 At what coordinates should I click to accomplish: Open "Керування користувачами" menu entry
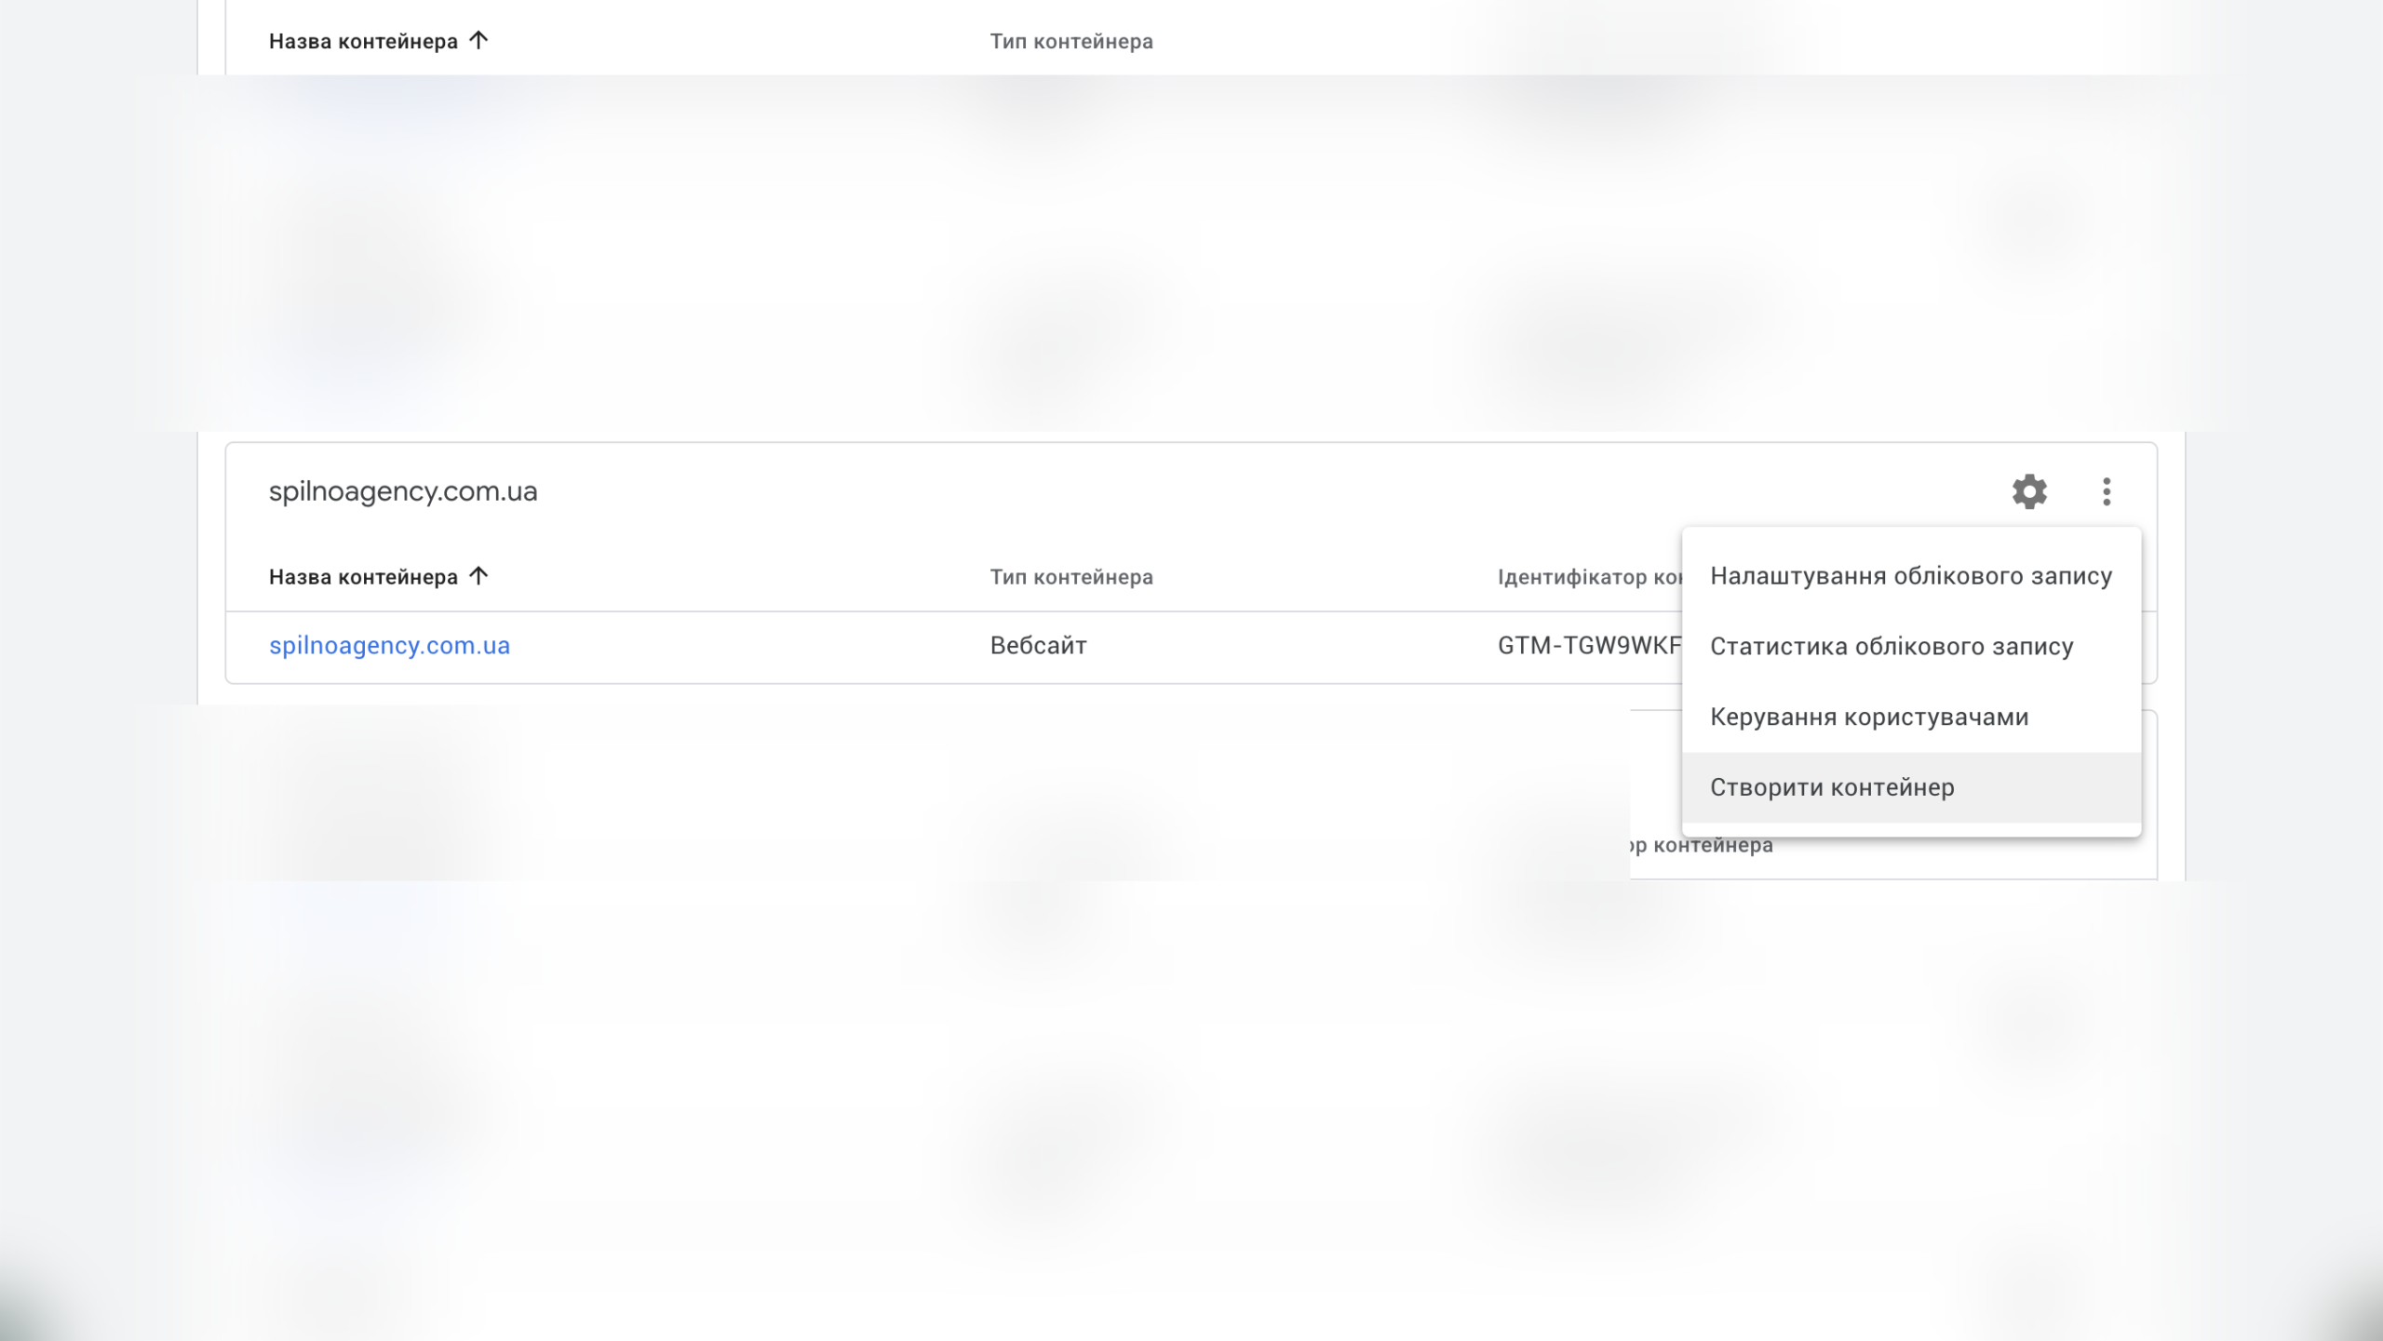(1911, 717)
